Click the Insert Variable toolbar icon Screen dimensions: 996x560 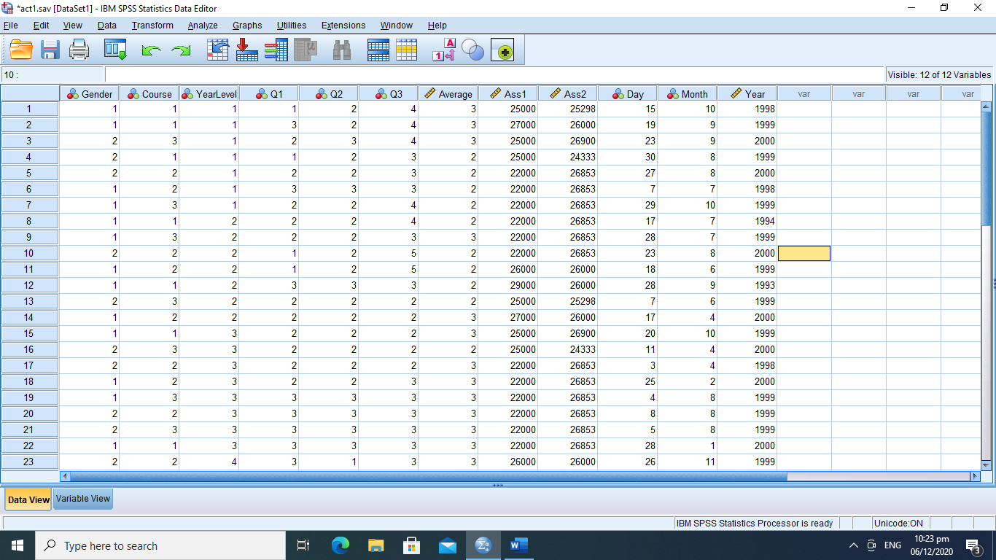pyautogui.click(x=407, y=50)
